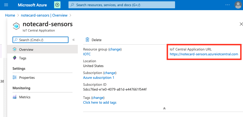Click the Tags icon in sidebar
Image resolution: width=243 pixels, height=117 pixels.
[15, 58]
